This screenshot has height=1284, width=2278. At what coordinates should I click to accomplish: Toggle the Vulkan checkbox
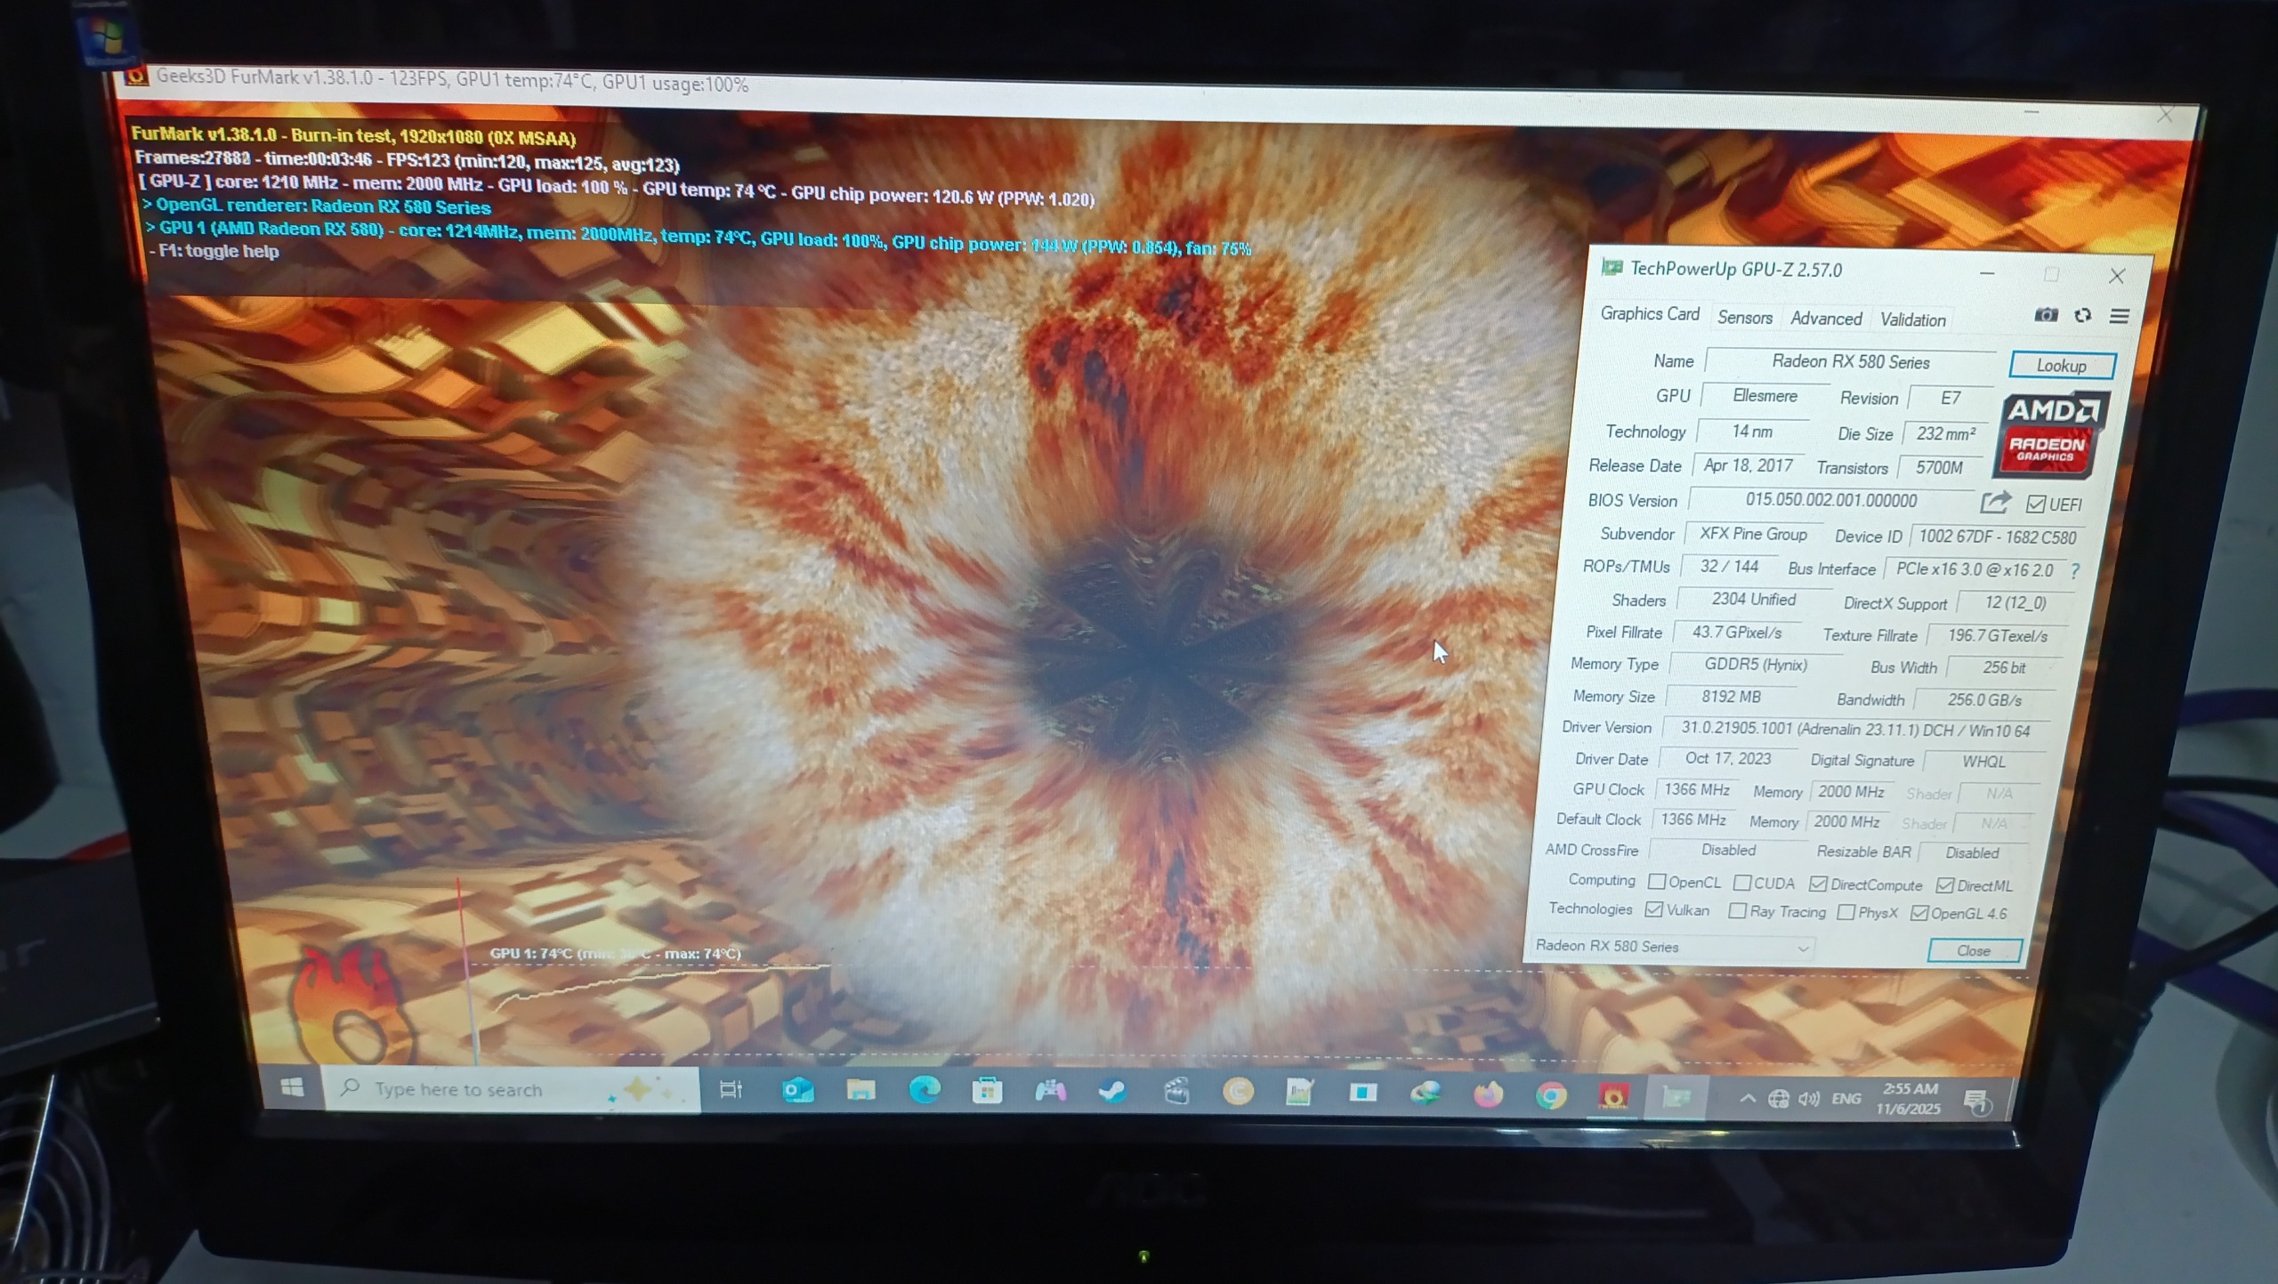1654,909
